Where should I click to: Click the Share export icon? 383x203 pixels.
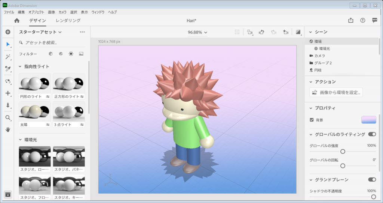350,20
